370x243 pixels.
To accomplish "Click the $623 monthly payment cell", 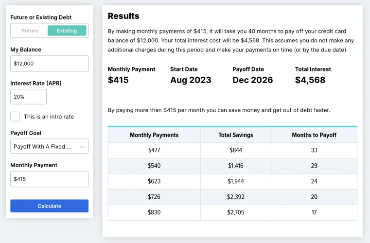I will coord(154,181).
